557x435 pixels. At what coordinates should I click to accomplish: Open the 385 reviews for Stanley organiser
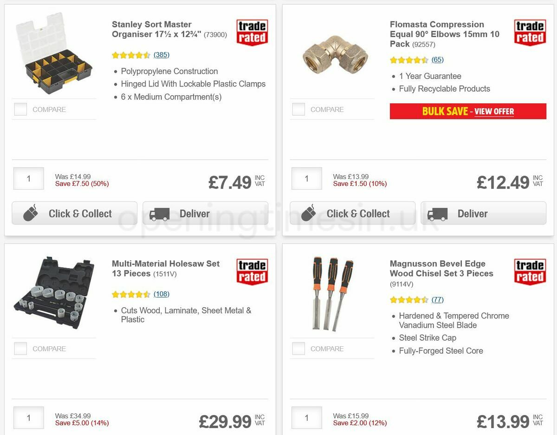161,55
